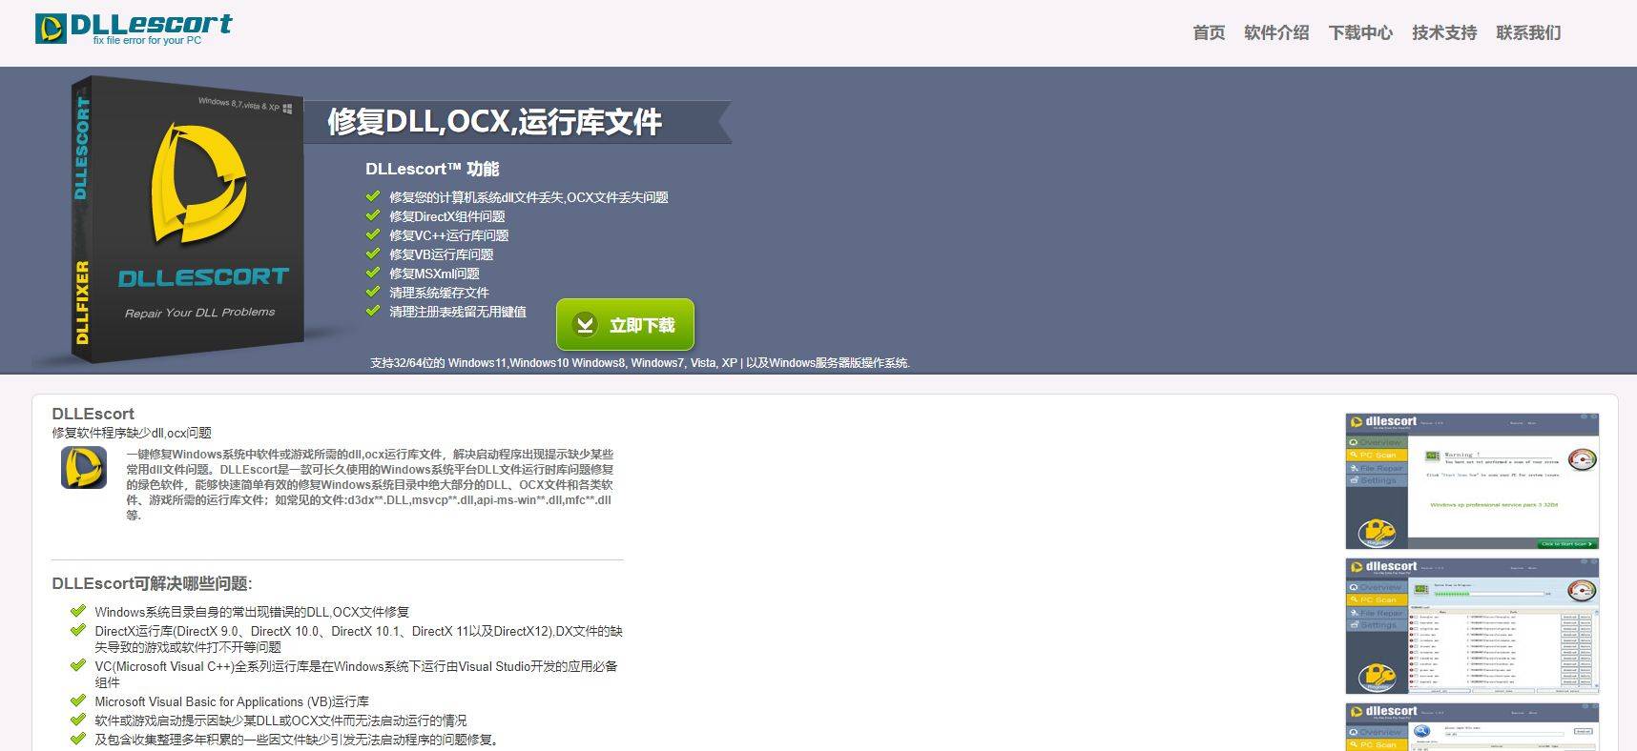Viewport: 1637px width, 751px height.
Task: Open third partially visible DLLescort screenshot thumbnail
Action: click(1472, 727)
